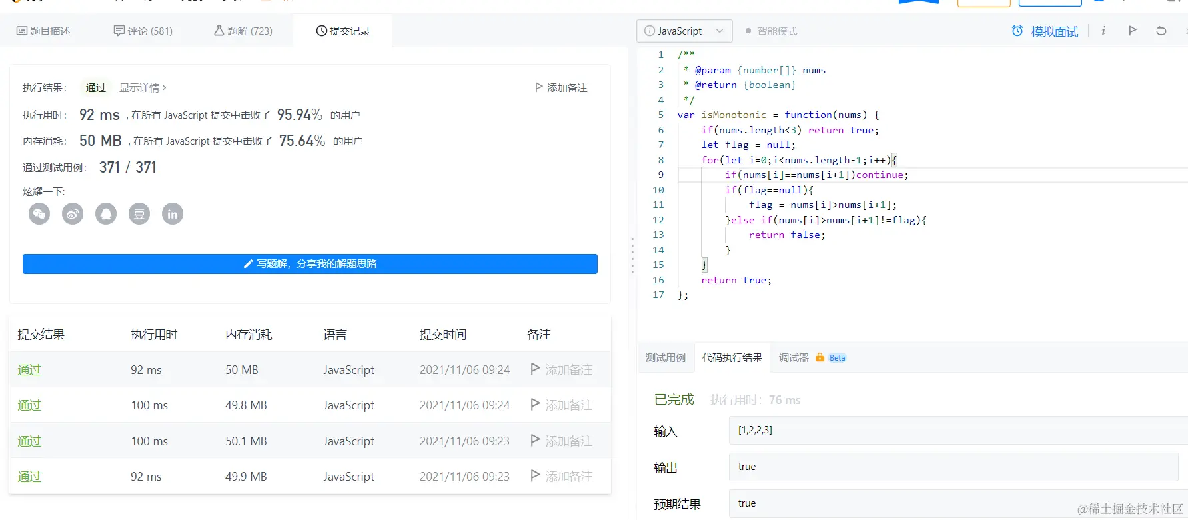Open the 评论 (581) tab
1188x520 pixels.
pos(143,31)
